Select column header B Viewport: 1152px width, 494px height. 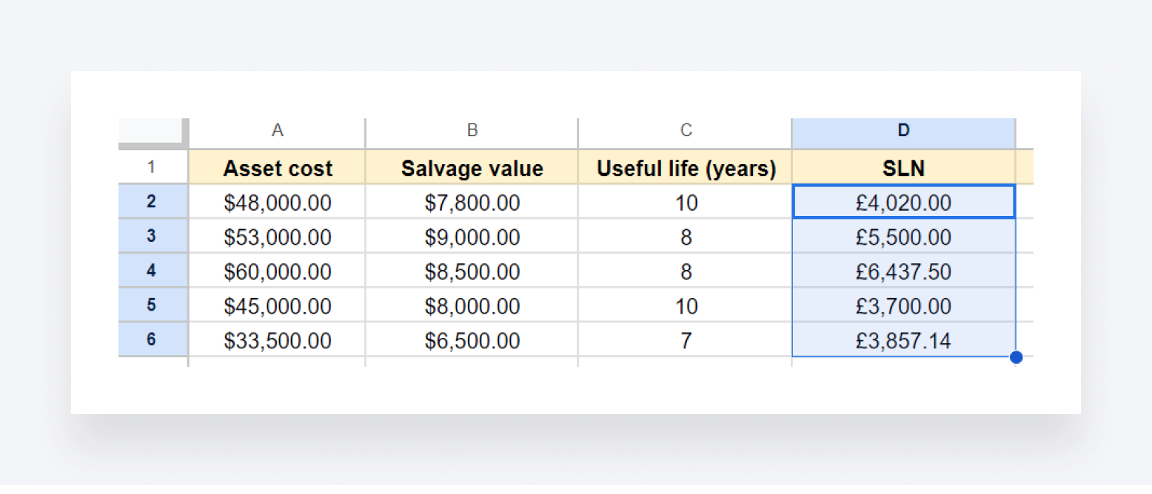pyautogui.click(x=471, y=130)
